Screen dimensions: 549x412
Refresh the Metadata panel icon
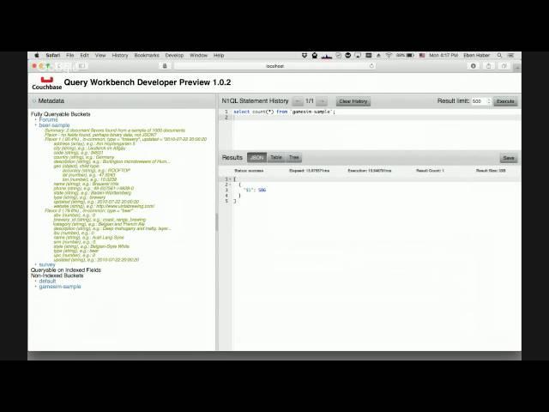tap(34, 101)
